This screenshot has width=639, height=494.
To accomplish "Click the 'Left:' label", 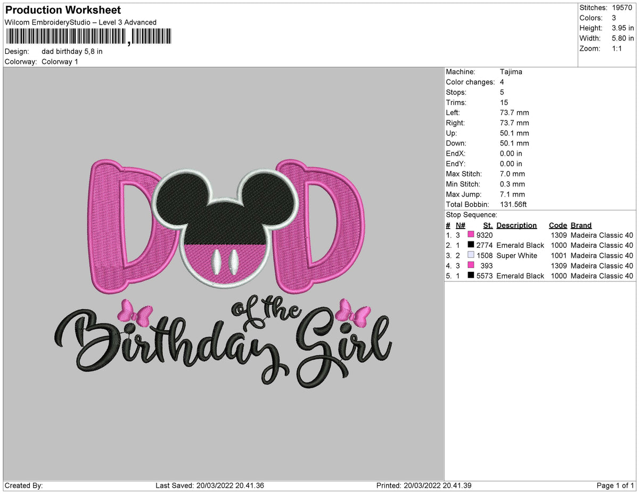I will pos(453,112).
